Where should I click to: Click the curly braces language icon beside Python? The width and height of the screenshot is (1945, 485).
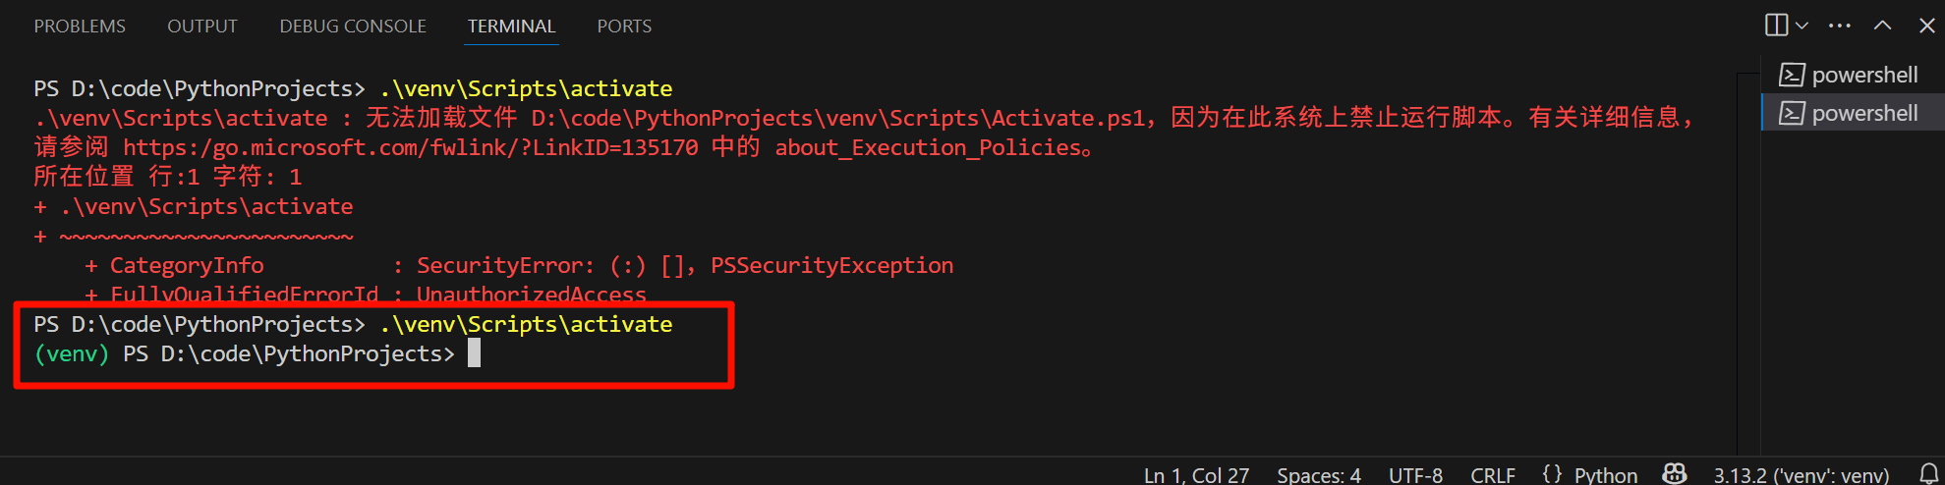click(1552, 474)
